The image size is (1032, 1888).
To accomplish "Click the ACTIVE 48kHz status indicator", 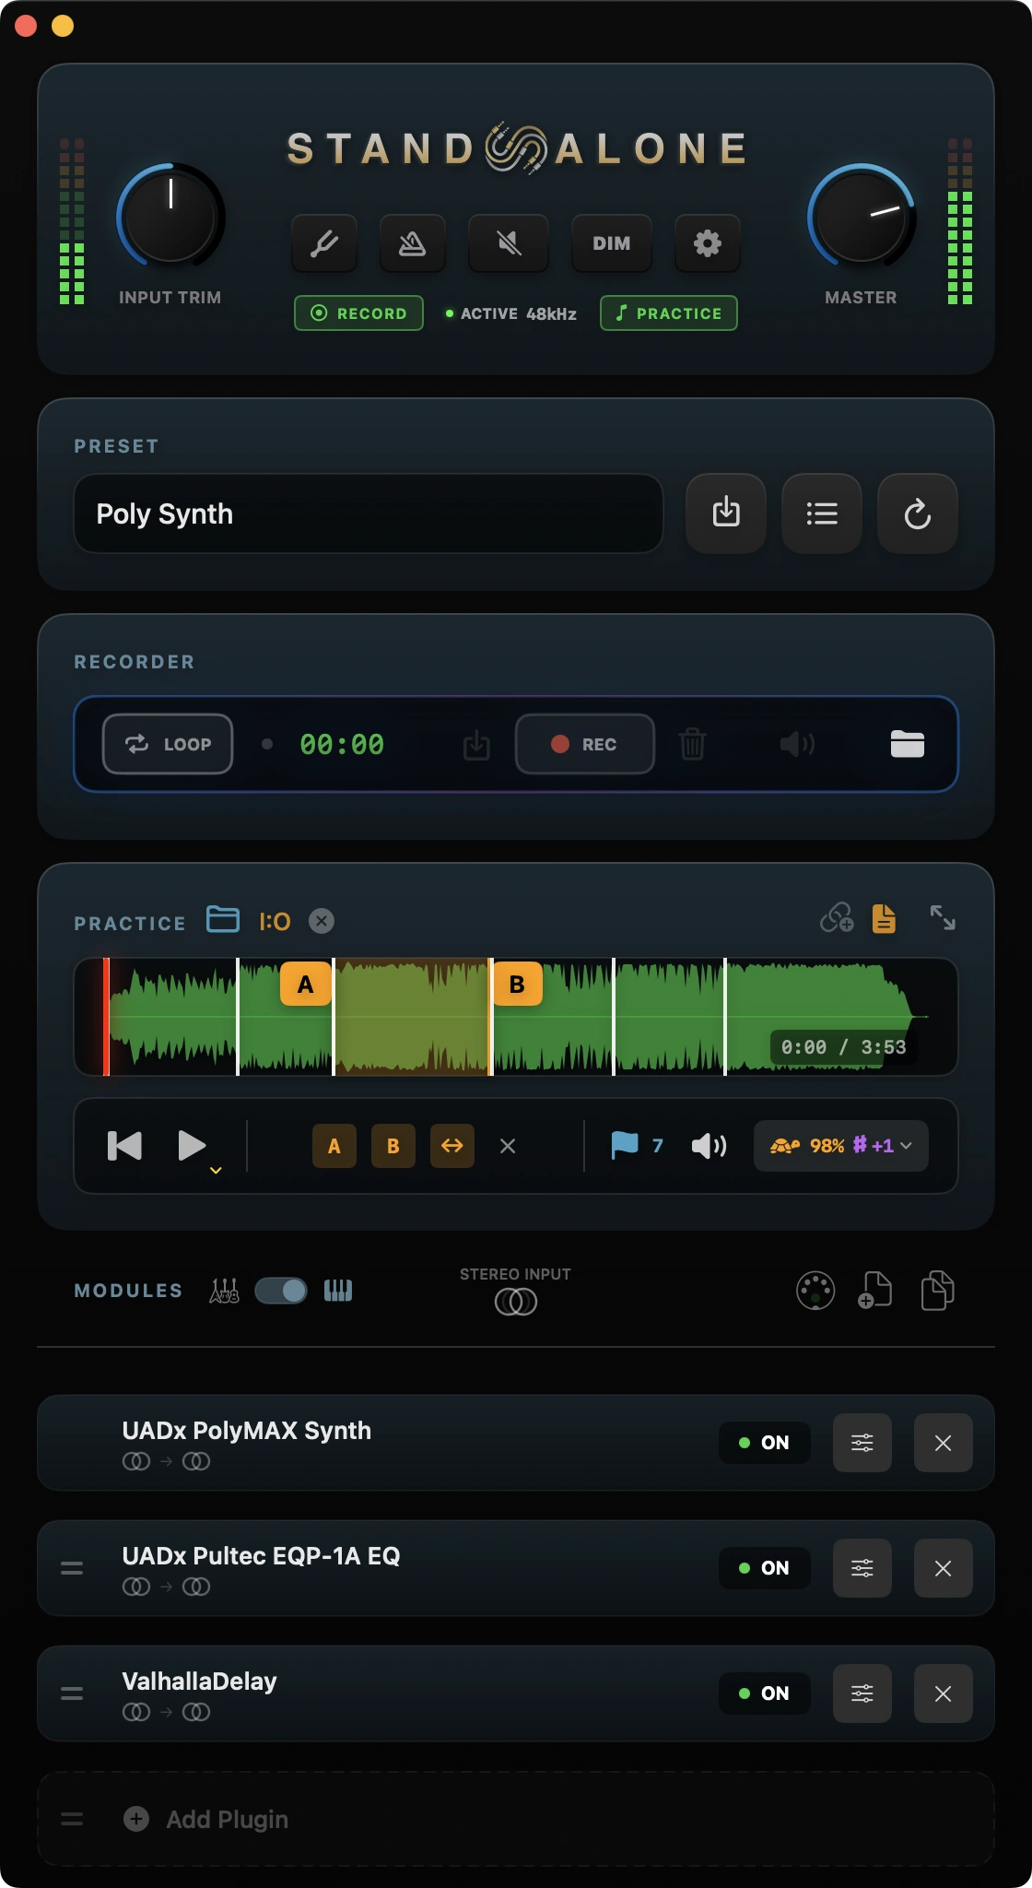I will [511, 313].
